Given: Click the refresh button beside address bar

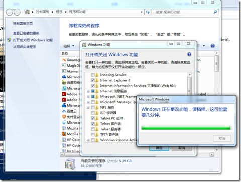Looking at the screenshot, I should pyautogui.click(x=148, y=12).
